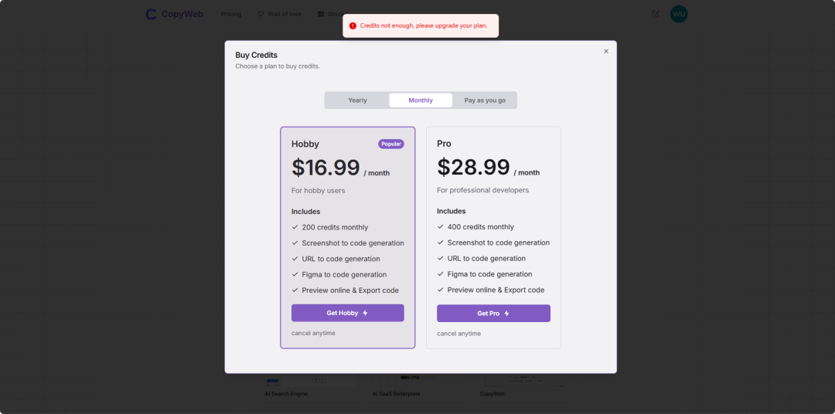
Task: Get the Hobby plan
Action: (x=348, y=313)
